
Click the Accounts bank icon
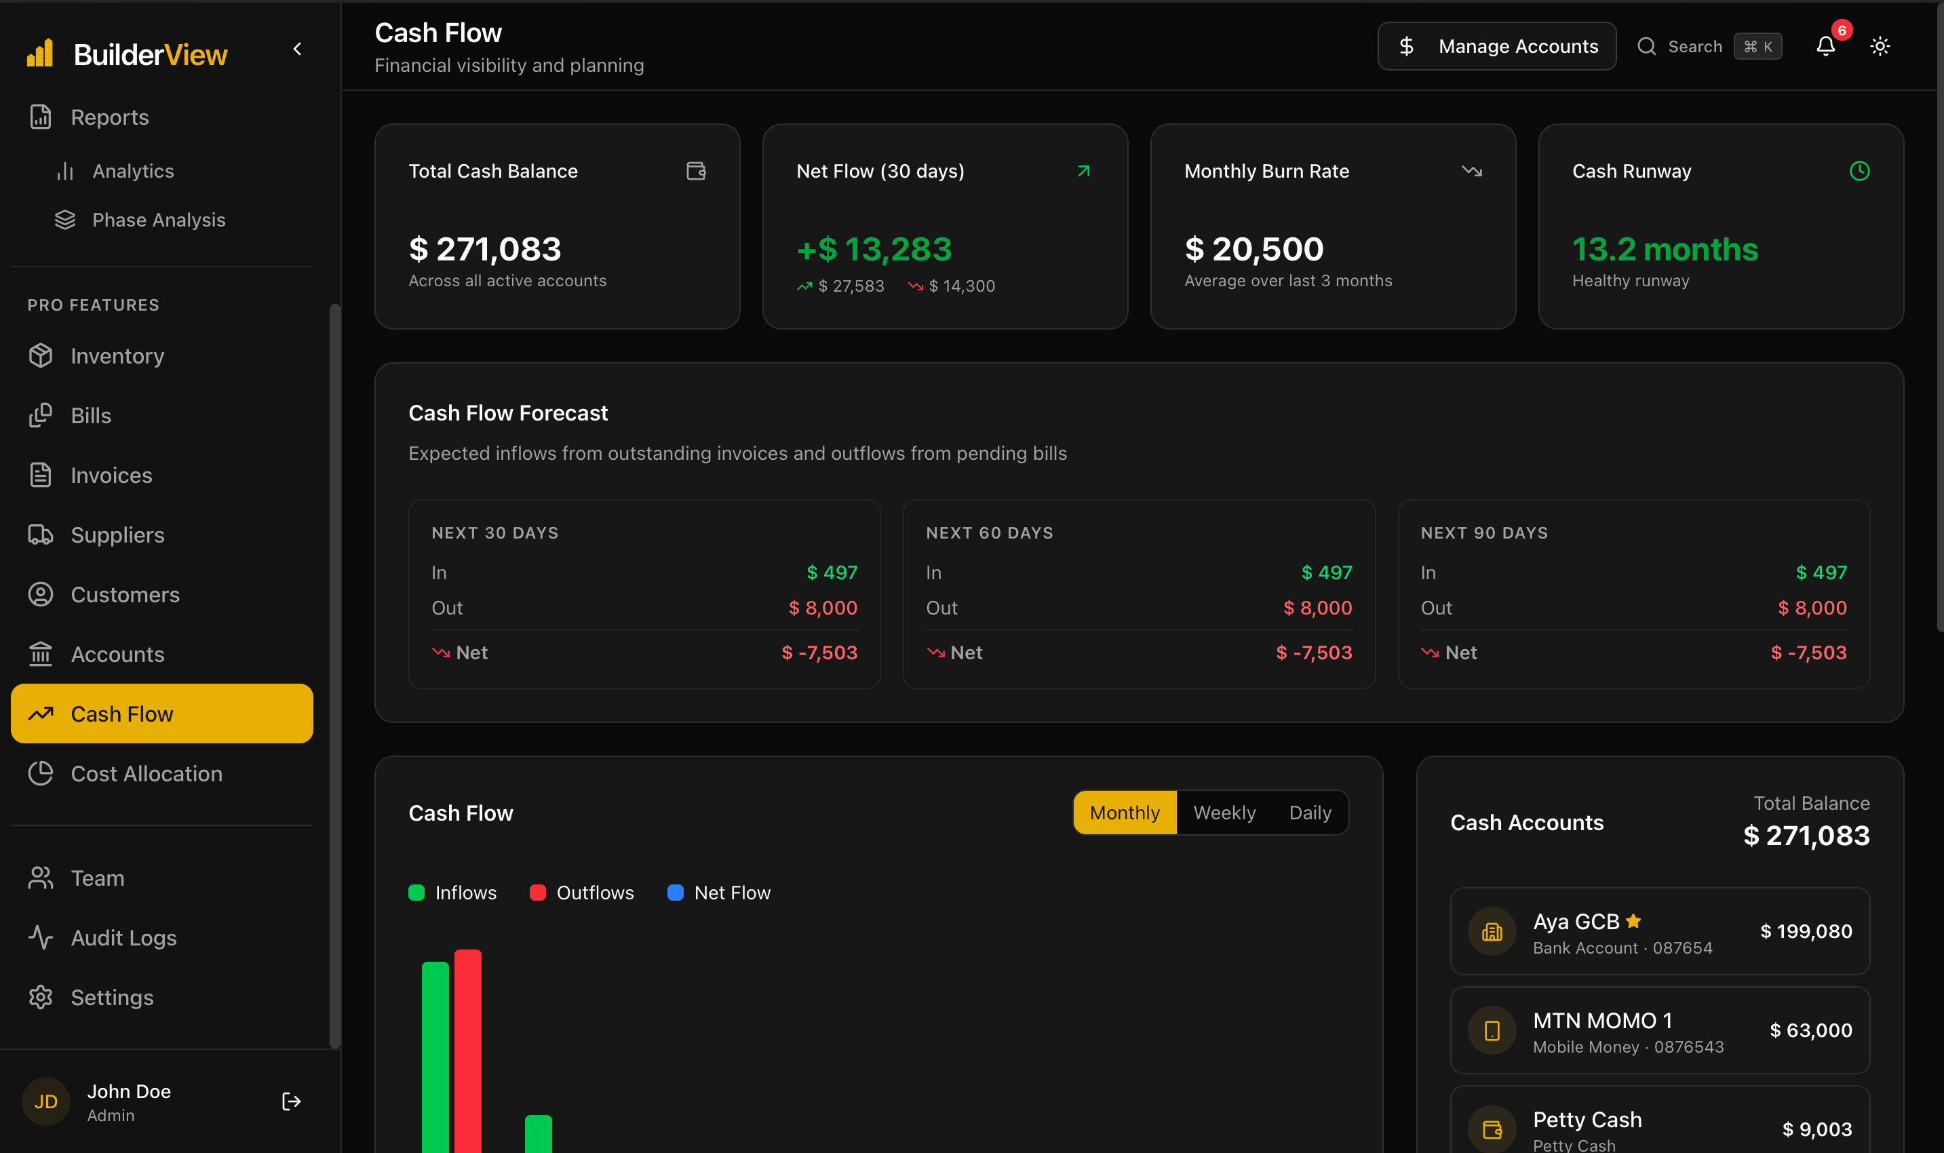[x=41, y=654]
